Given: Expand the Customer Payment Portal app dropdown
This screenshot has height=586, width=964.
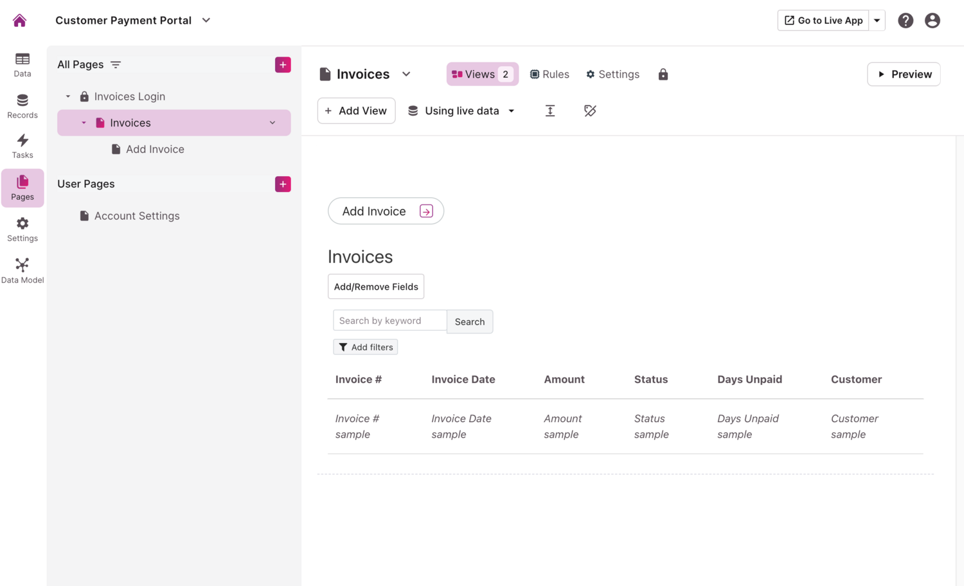Looking at the screenshot, I should [x=206, y=21].
